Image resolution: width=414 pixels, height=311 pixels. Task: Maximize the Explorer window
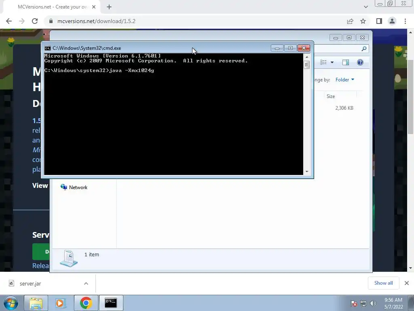[x=349, y=38]
